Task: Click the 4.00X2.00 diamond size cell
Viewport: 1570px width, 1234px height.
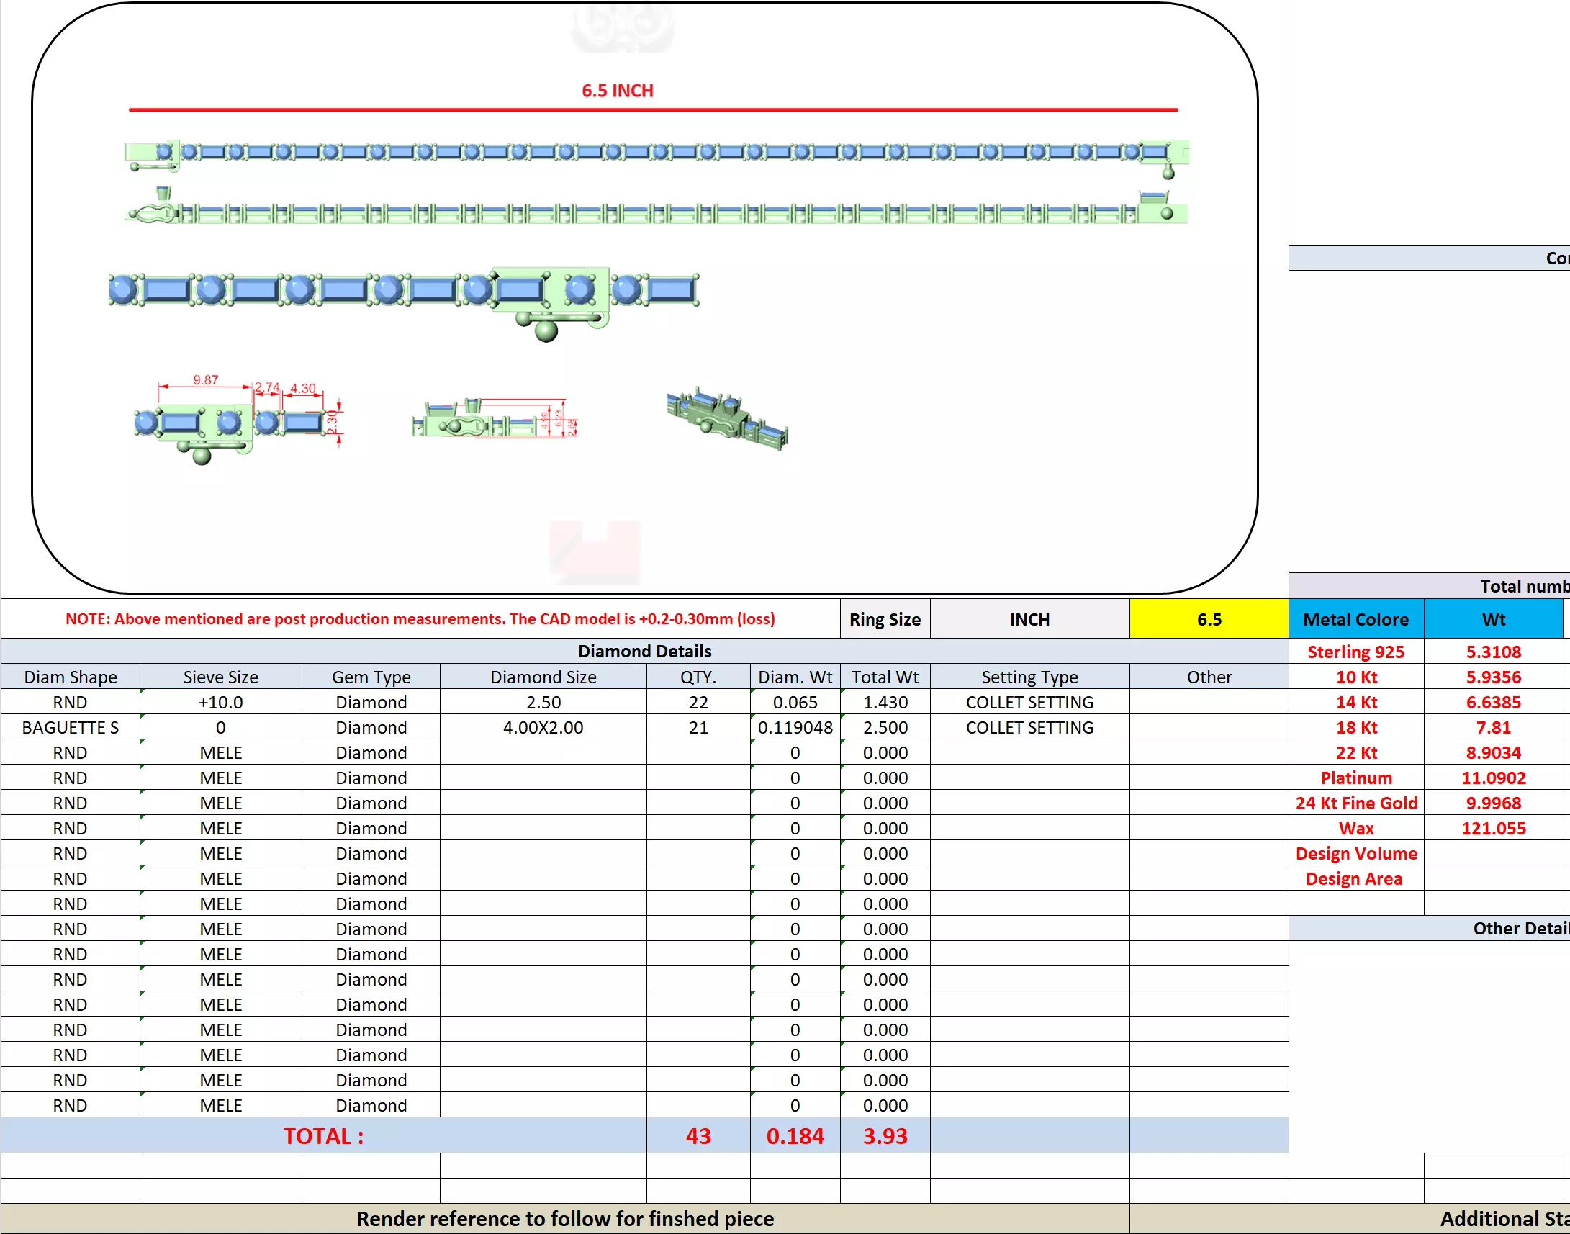Action: tap(542, 728)
